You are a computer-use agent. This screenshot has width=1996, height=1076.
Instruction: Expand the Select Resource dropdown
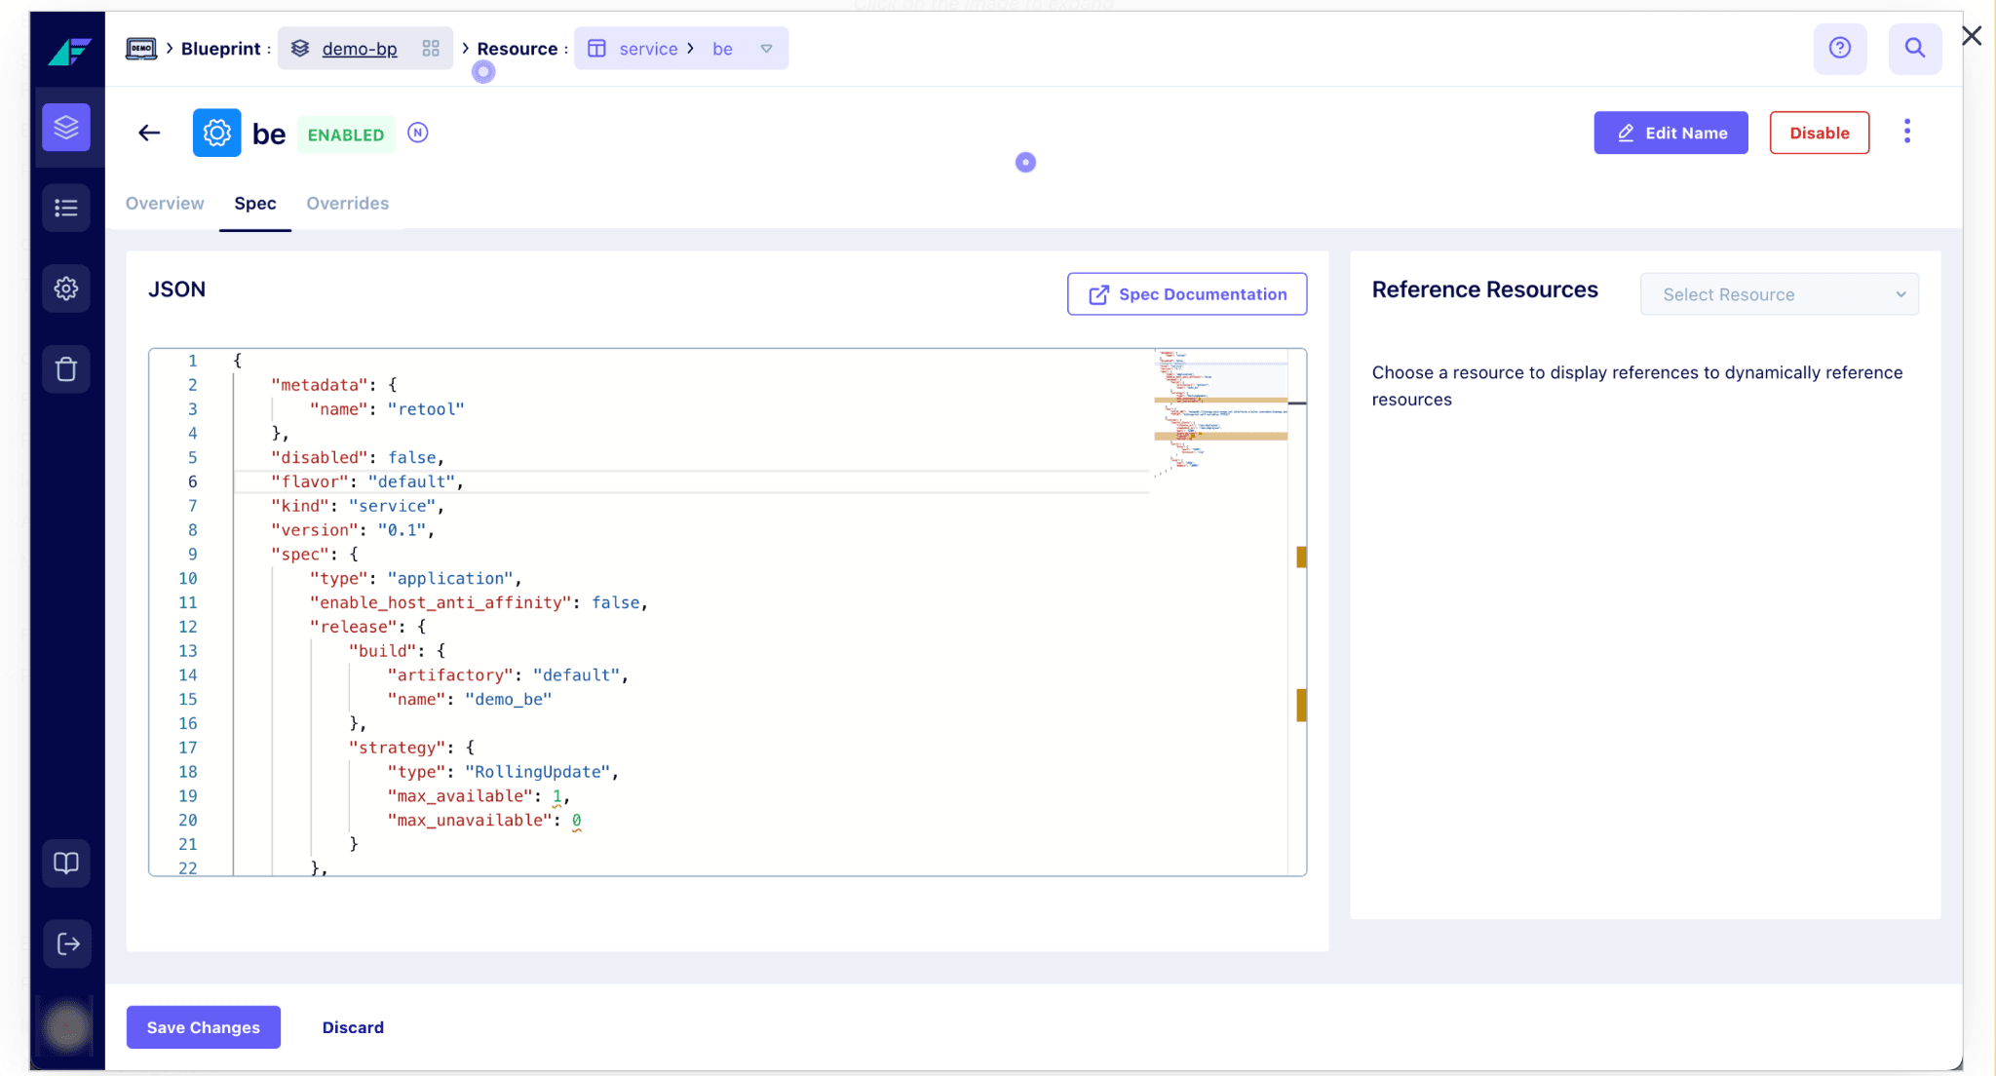1779,293
